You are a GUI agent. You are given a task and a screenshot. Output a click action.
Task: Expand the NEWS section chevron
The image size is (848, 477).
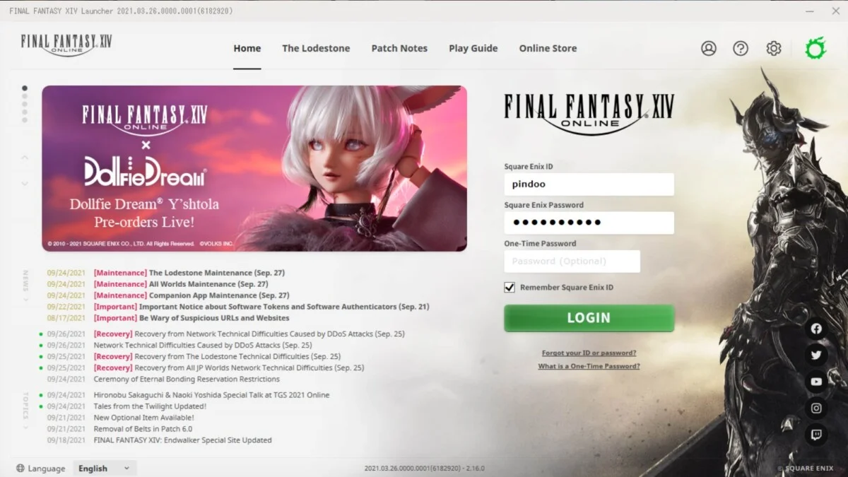[x=26, y=299]
